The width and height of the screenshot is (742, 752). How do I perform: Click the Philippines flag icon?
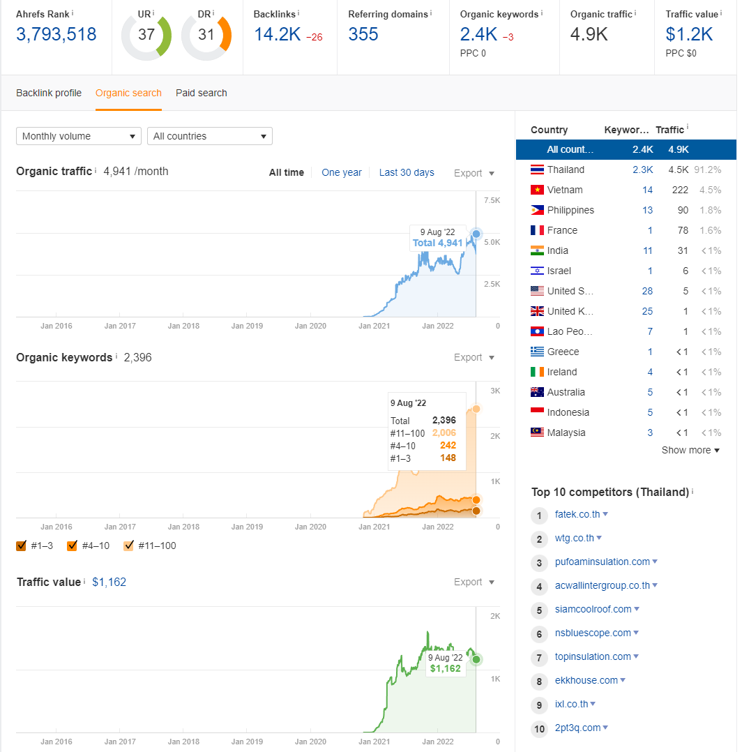coord(537,210)
